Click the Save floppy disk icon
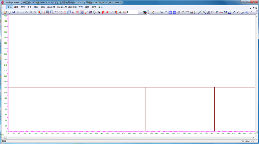 14,12
